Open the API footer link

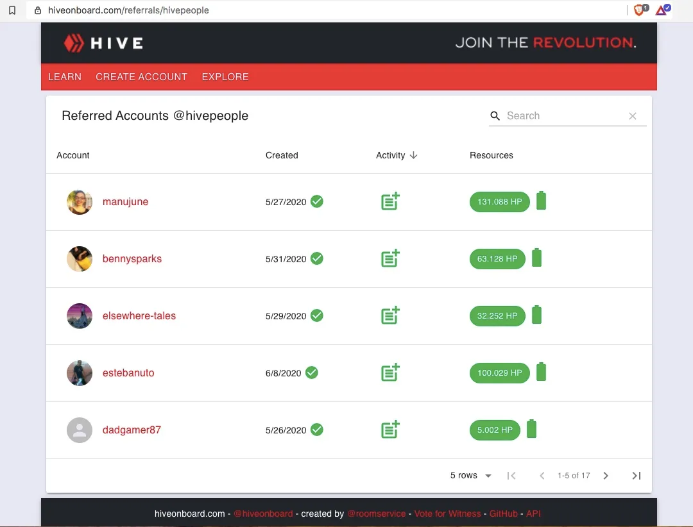pyautogui.click(x=533, y=514)
